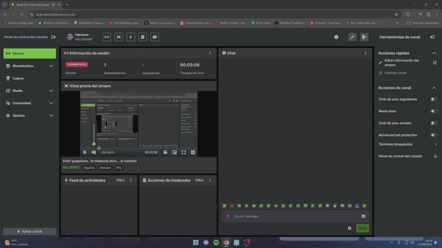Enable Chat de solo-seguidores
The width and height of the screenshot is (442, 248).
tap(433, 99)
